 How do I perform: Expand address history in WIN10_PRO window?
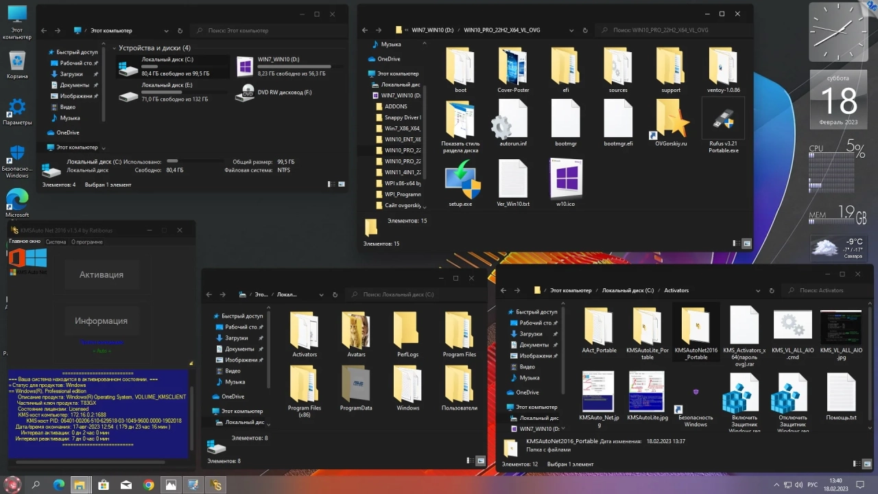(570, 30)
